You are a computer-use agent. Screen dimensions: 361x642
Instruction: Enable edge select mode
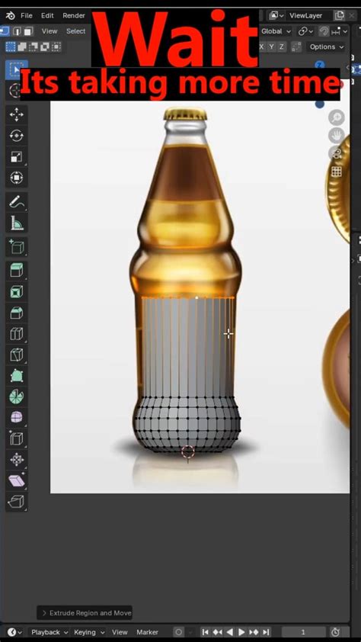[17, 31]
